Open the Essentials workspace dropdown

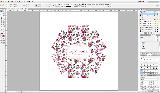tap(142, 2)
